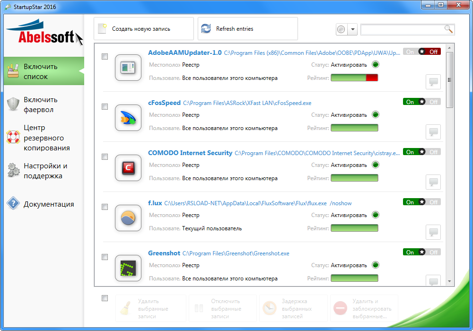
Task: Click the search magnifier icon
Action: [448, 29]
